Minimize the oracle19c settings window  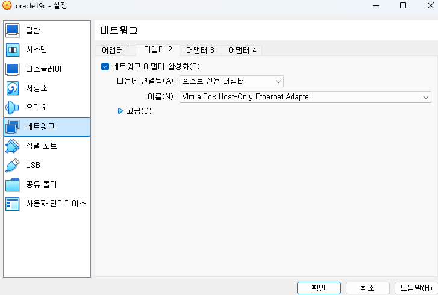376,5
